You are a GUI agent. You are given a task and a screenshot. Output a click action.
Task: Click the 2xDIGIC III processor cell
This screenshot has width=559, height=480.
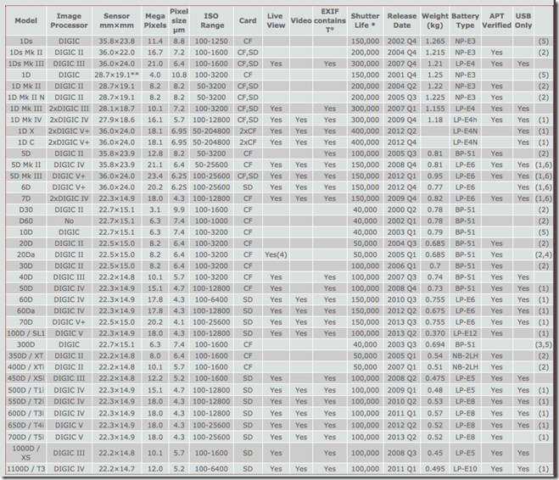[69, 109]
